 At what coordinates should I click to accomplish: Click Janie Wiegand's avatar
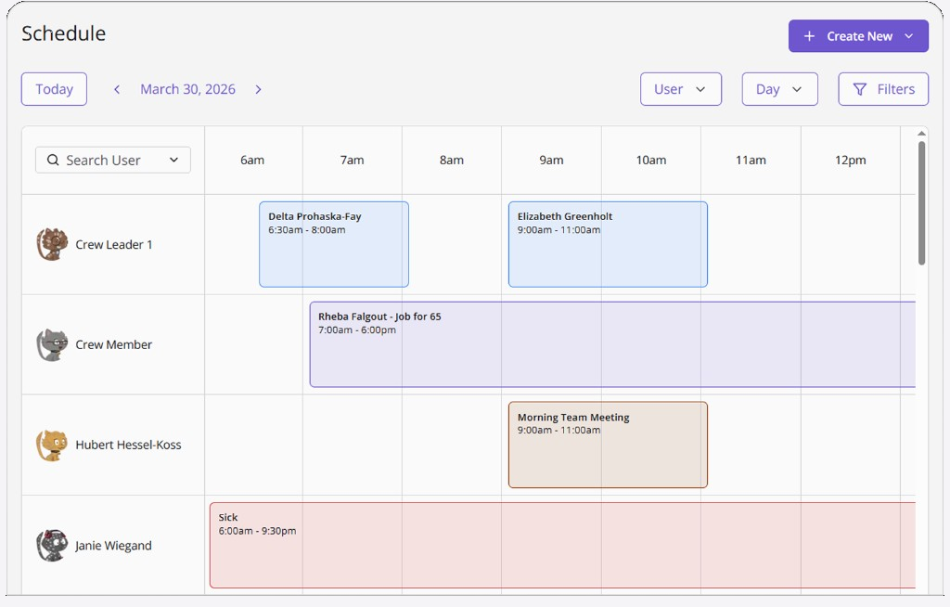pyautogui.click(x=52, y=546)
